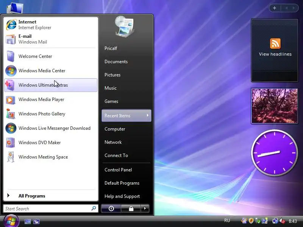
Task: Click the power sleep button
Action: point(111,208)
